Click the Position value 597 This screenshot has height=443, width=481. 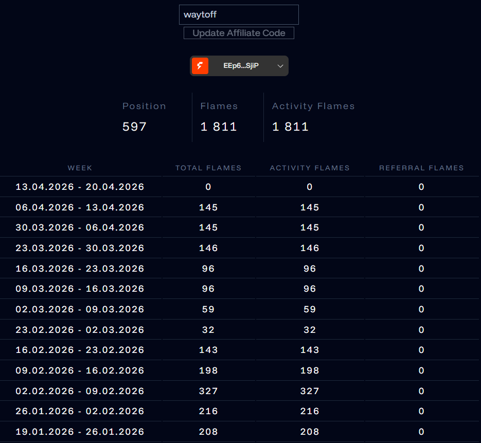tap(134, 127)
